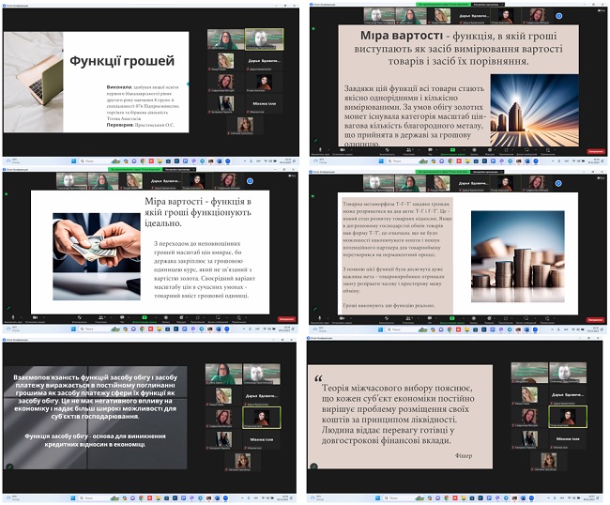Select Дарья Вдовиче… tile beside the Фішер slide
The height and width of the screenshot is (505, 610).
(568, 395)
